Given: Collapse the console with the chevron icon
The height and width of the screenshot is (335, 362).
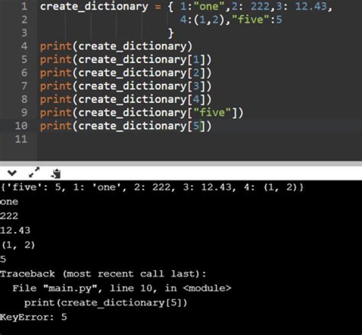Looking at the screenshot, I should (x=12, y=173).
